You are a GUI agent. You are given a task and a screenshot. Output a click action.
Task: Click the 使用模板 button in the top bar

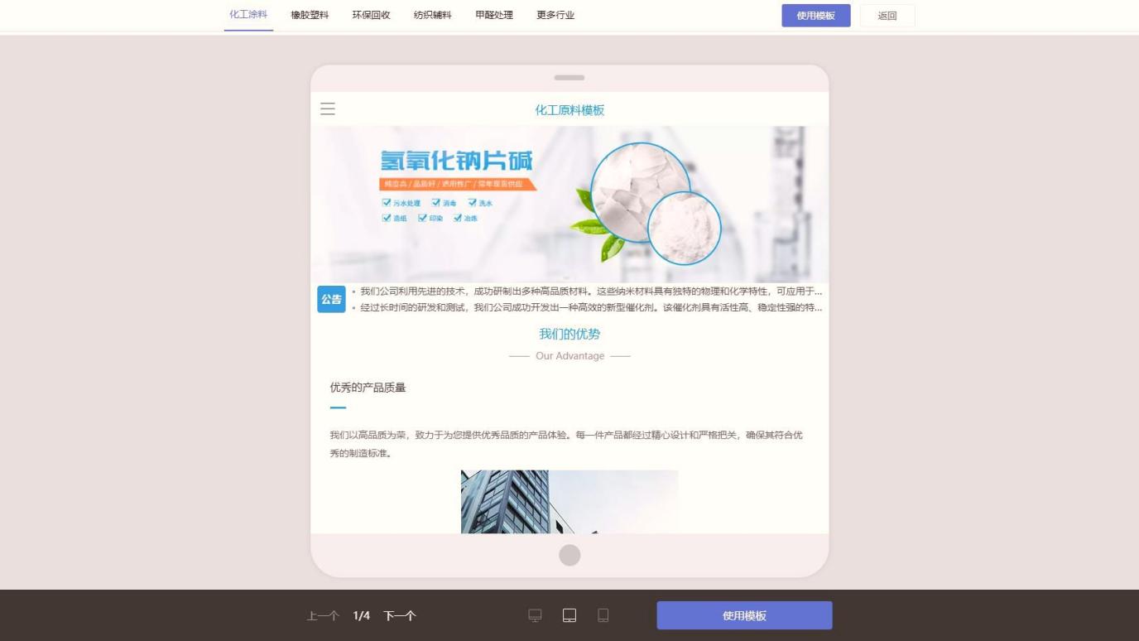point(815,15)
